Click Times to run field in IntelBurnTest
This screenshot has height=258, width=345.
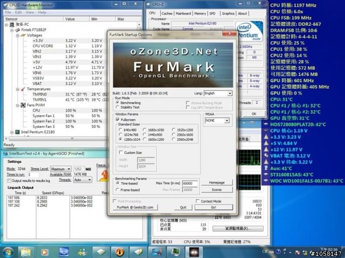point(33,175)
